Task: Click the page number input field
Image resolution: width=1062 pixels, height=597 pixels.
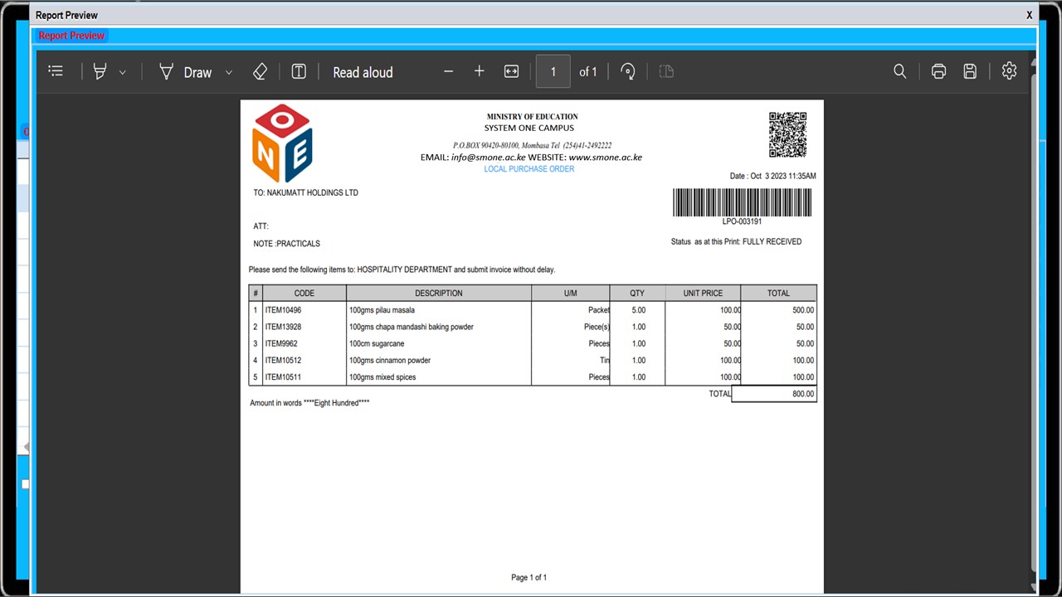Action: coord(553,71)
